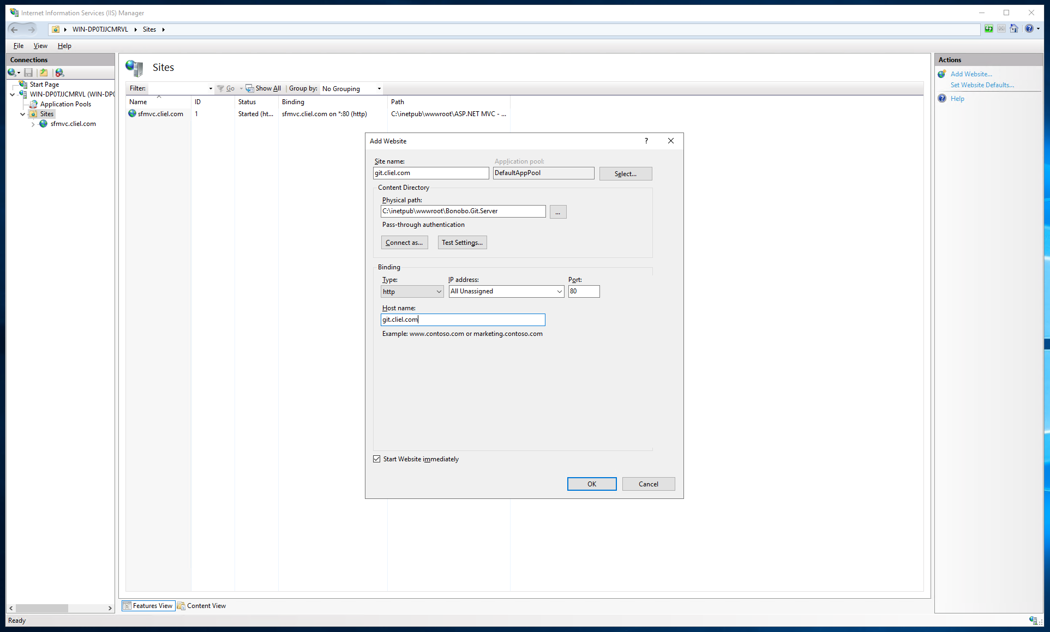
Task: Open the View menu
Action: (40, 46)
